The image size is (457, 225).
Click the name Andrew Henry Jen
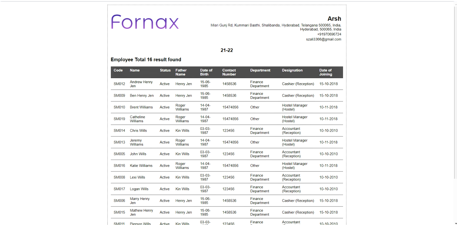(x=141, y=84)
